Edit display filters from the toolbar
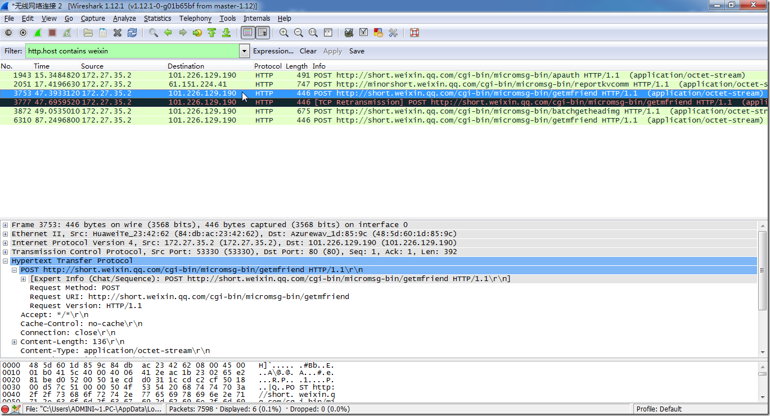Viewport: 770px width, 416px height. pos(363,33)
